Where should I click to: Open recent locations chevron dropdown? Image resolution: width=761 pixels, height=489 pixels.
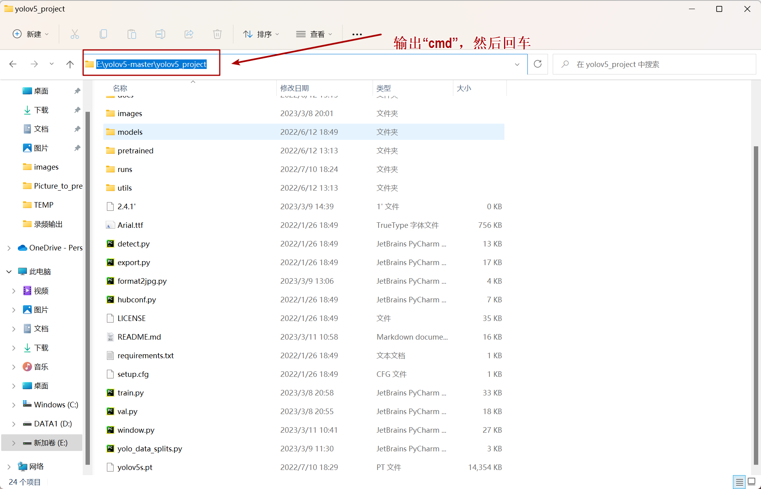coord(51,64)
